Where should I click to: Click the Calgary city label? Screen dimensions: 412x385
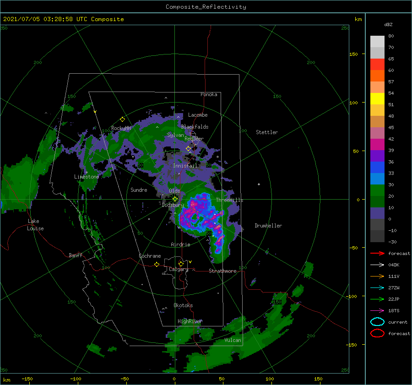tap(179, 269)
